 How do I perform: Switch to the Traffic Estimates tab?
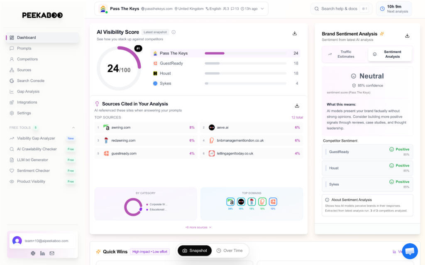345,54
